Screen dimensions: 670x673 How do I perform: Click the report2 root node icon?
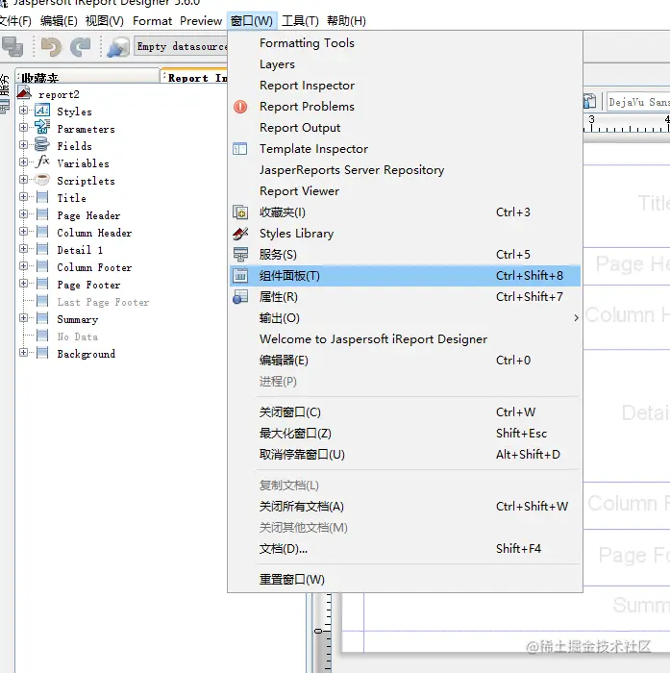click(x=24, y=92)
